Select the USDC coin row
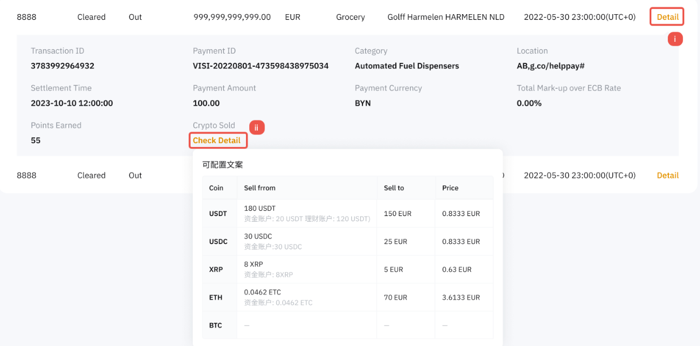This screenshot has width=700, height=346. 218,241
